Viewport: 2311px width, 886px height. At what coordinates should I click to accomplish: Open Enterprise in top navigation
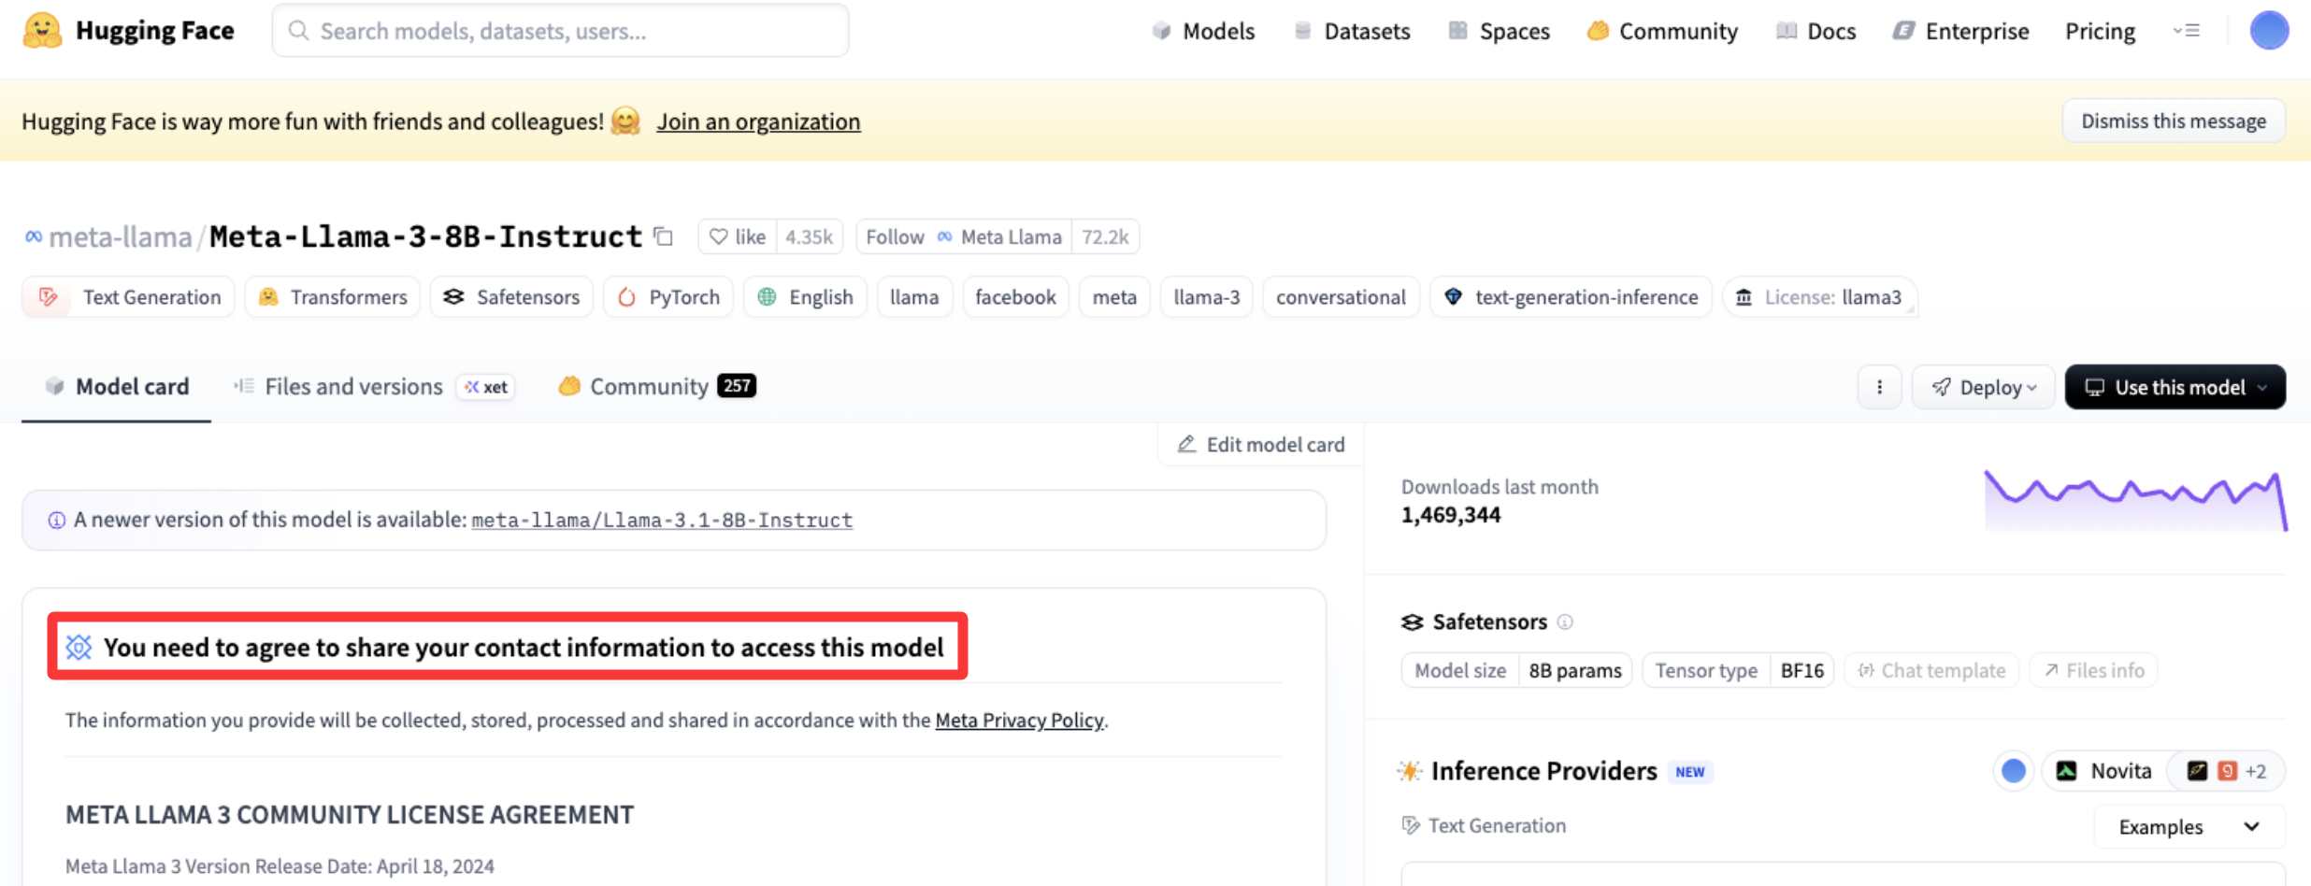pyautogui.click(x=1960, y=31)
